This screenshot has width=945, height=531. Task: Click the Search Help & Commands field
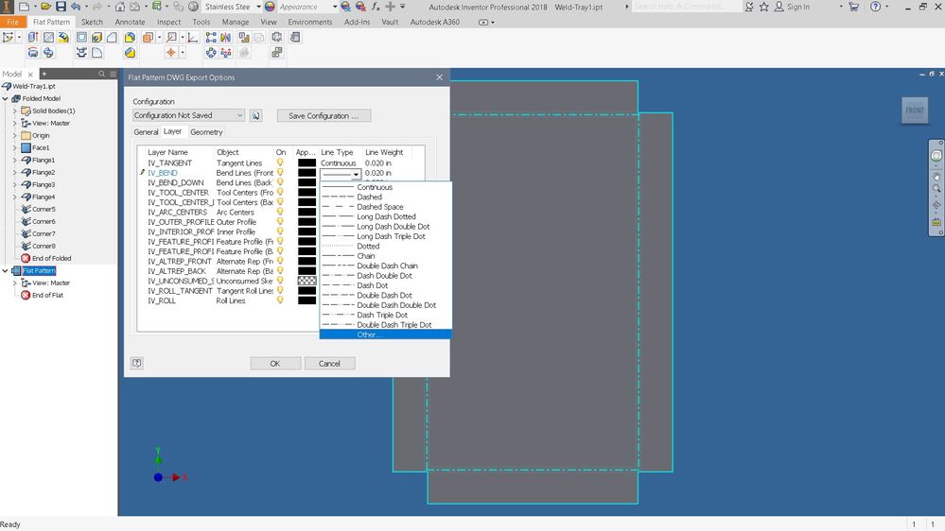pyautogui.click(x=687, y=7)
